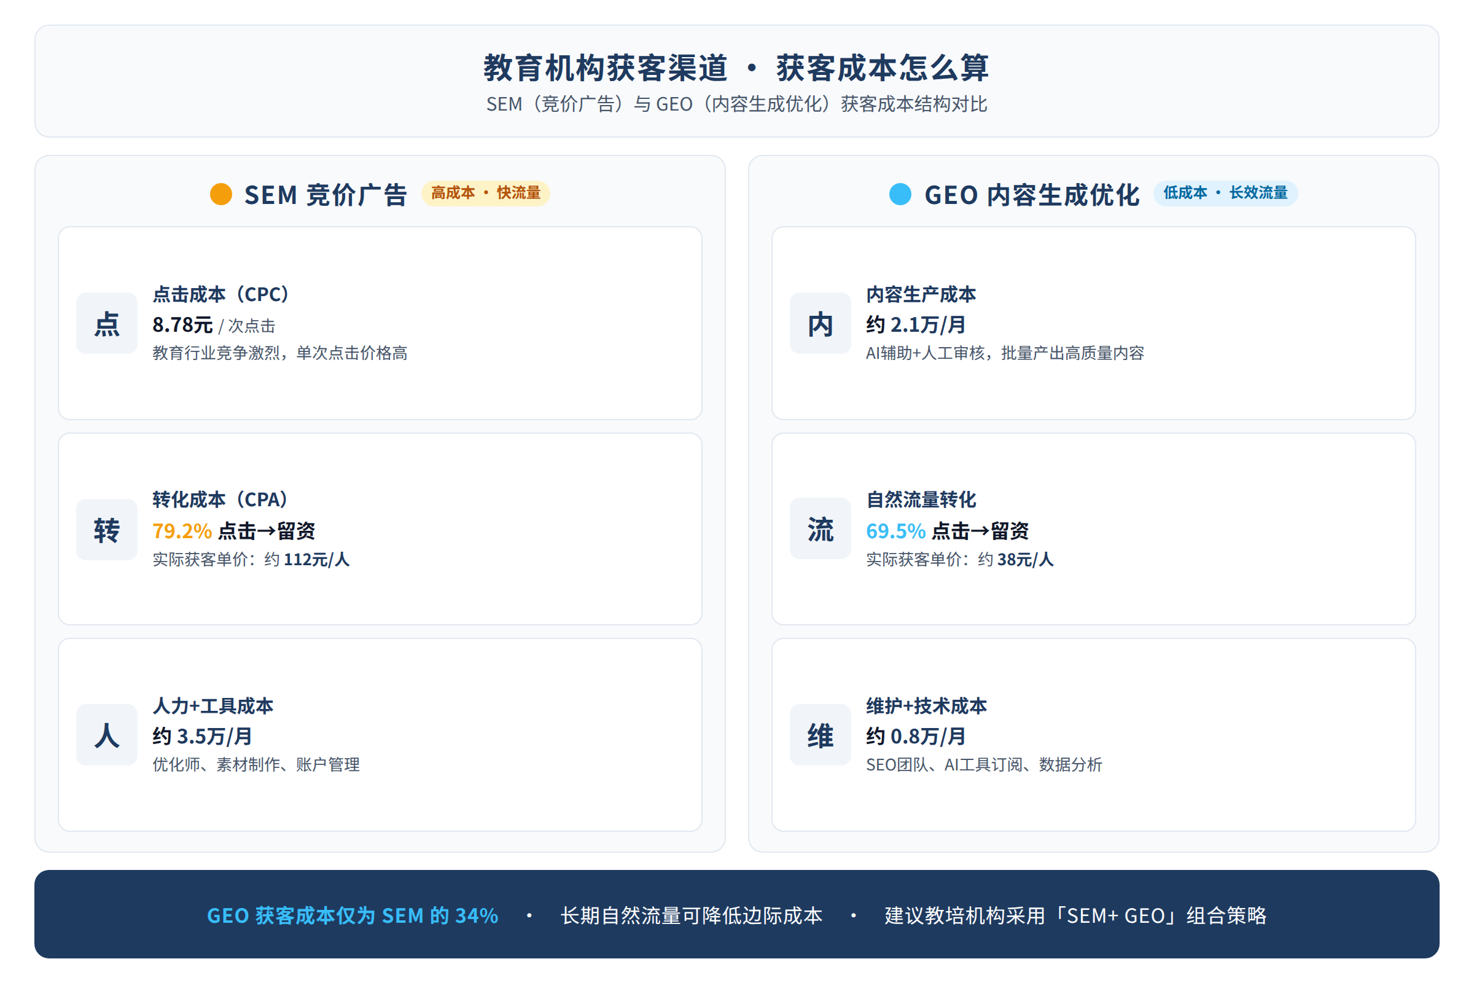Click the 转化成本（CPA）label
Viewport: 1474px width, 983px height.
220,499
